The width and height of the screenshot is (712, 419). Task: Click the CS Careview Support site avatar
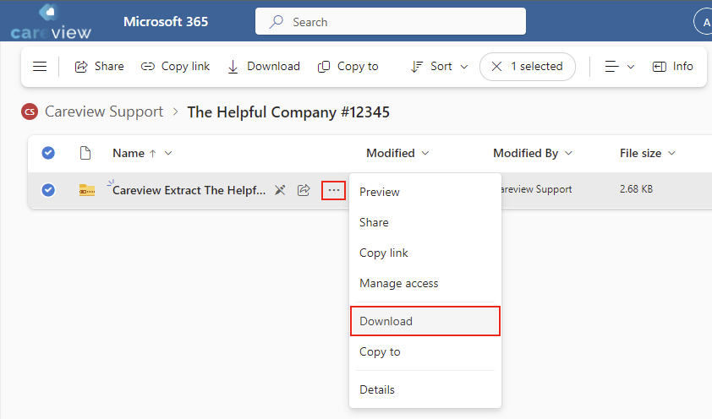[30, 112]
